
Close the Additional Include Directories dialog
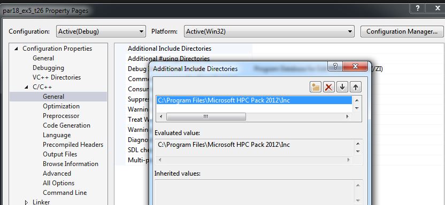(355, 67)
